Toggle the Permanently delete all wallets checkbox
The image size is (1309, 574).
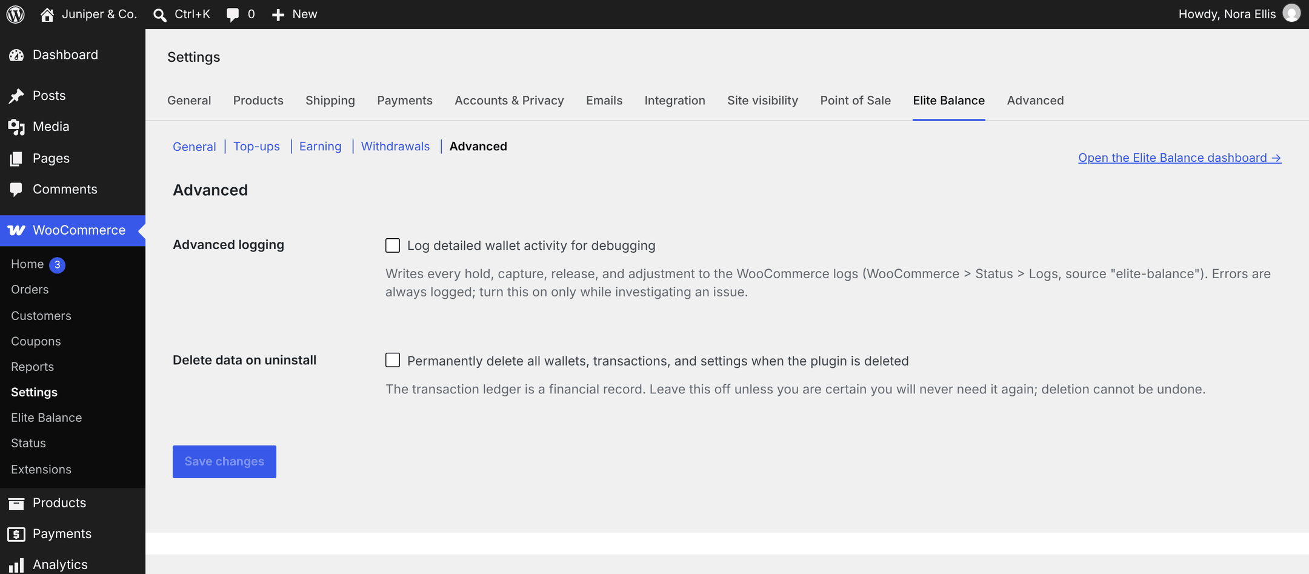pyautogui.click(x=393, y=360)
